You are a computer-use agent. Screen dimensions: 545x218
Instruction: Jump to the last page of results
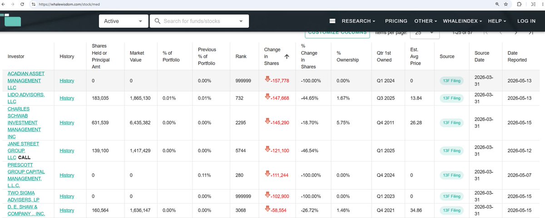[531, 33]
